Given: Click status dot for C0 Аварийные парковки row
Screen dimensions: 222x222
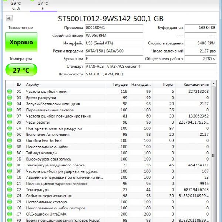Looking at the screenshot, I should (10, 177).
